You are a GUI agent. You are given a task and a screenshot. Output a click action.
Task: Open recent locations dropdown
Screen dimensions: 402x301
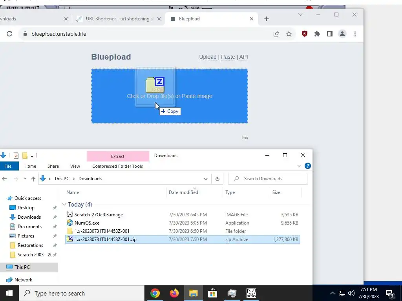[x=25, y=179]
